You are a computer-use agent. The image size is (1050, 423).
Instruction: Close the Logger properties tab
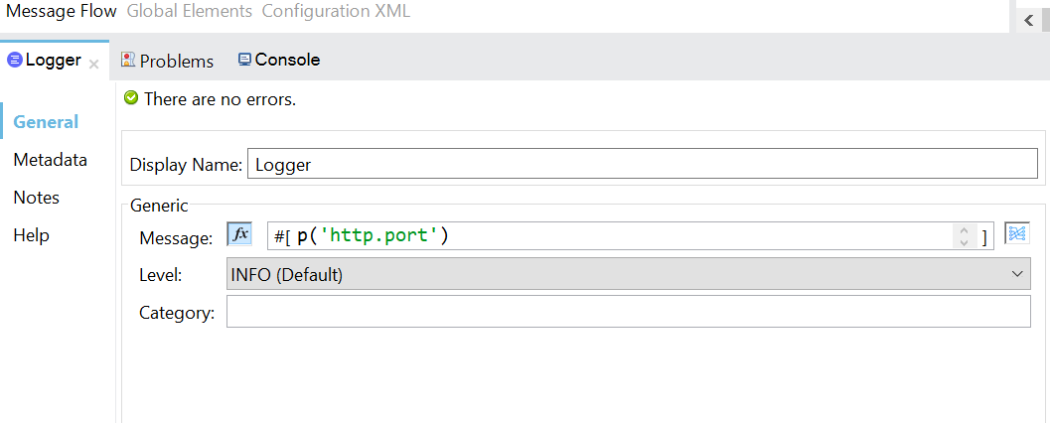[x=94, y=64]
